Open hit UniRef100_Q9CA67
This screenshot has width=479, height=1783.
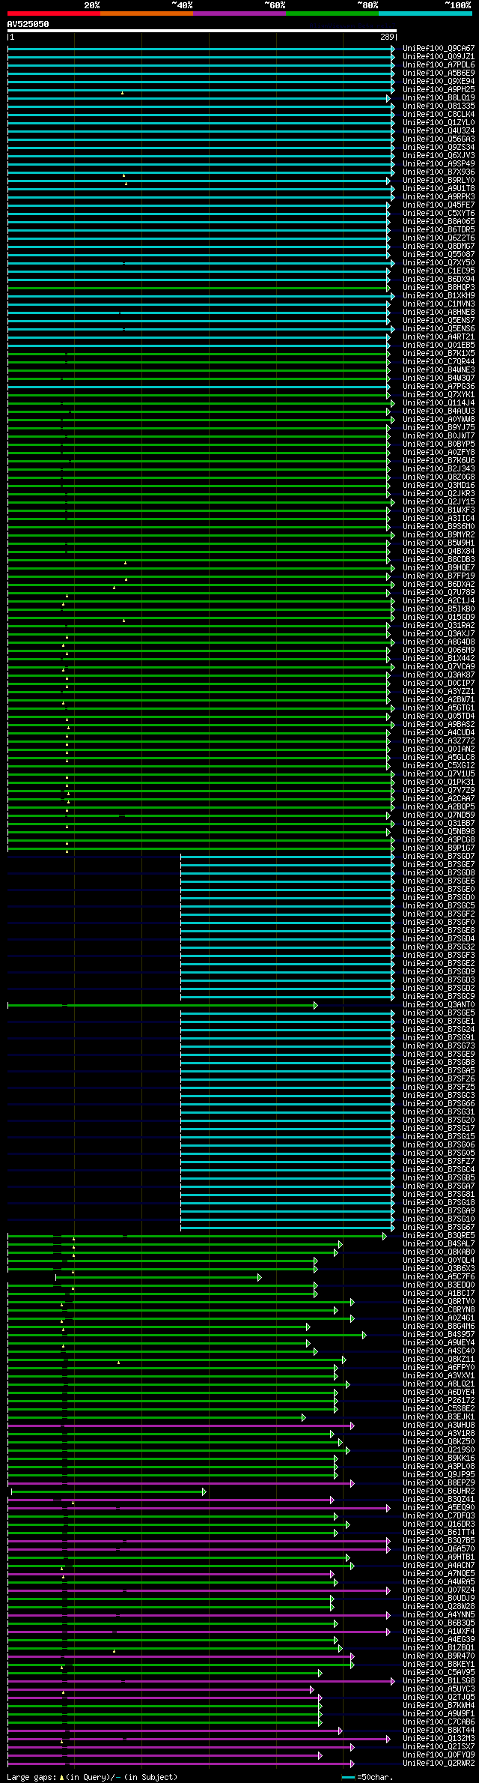(x=439, y=49)
